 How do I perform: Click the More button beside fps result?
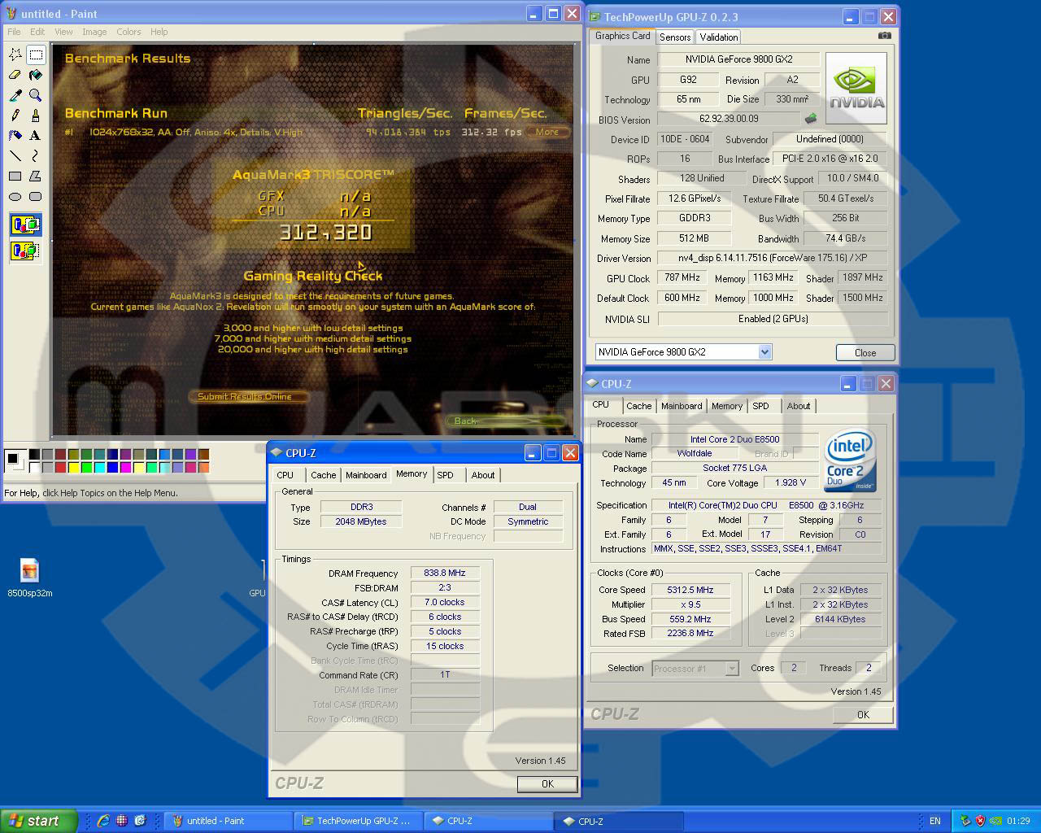547,132
